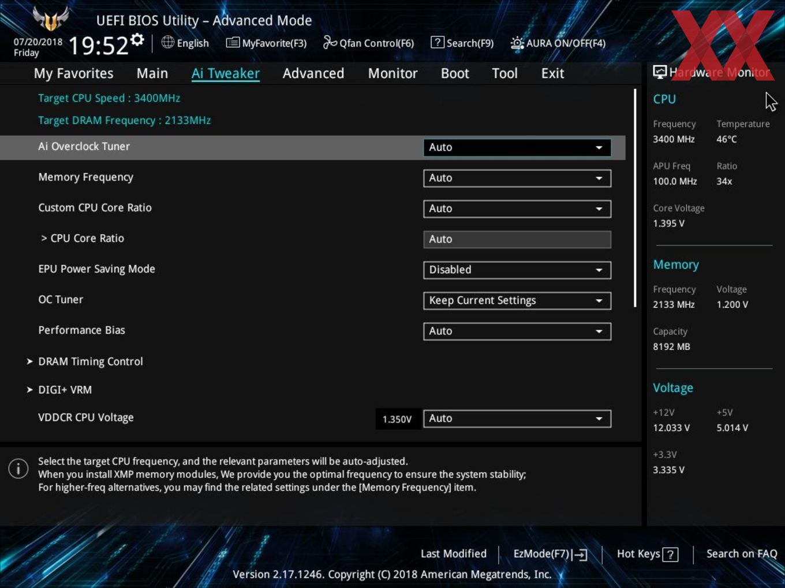Click the 19:52 clock display
The height and width of the screenshot is (588, 785).
98,46
